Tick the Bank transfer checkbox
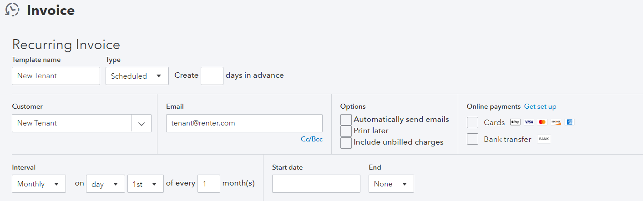Screen dimensions: 643x201 point(473,139)
